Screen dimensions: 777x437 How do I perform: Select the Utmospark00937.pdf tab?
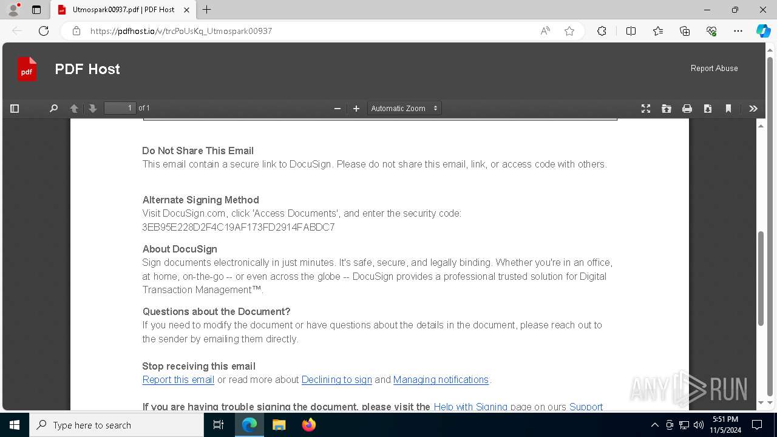[123, 10]
